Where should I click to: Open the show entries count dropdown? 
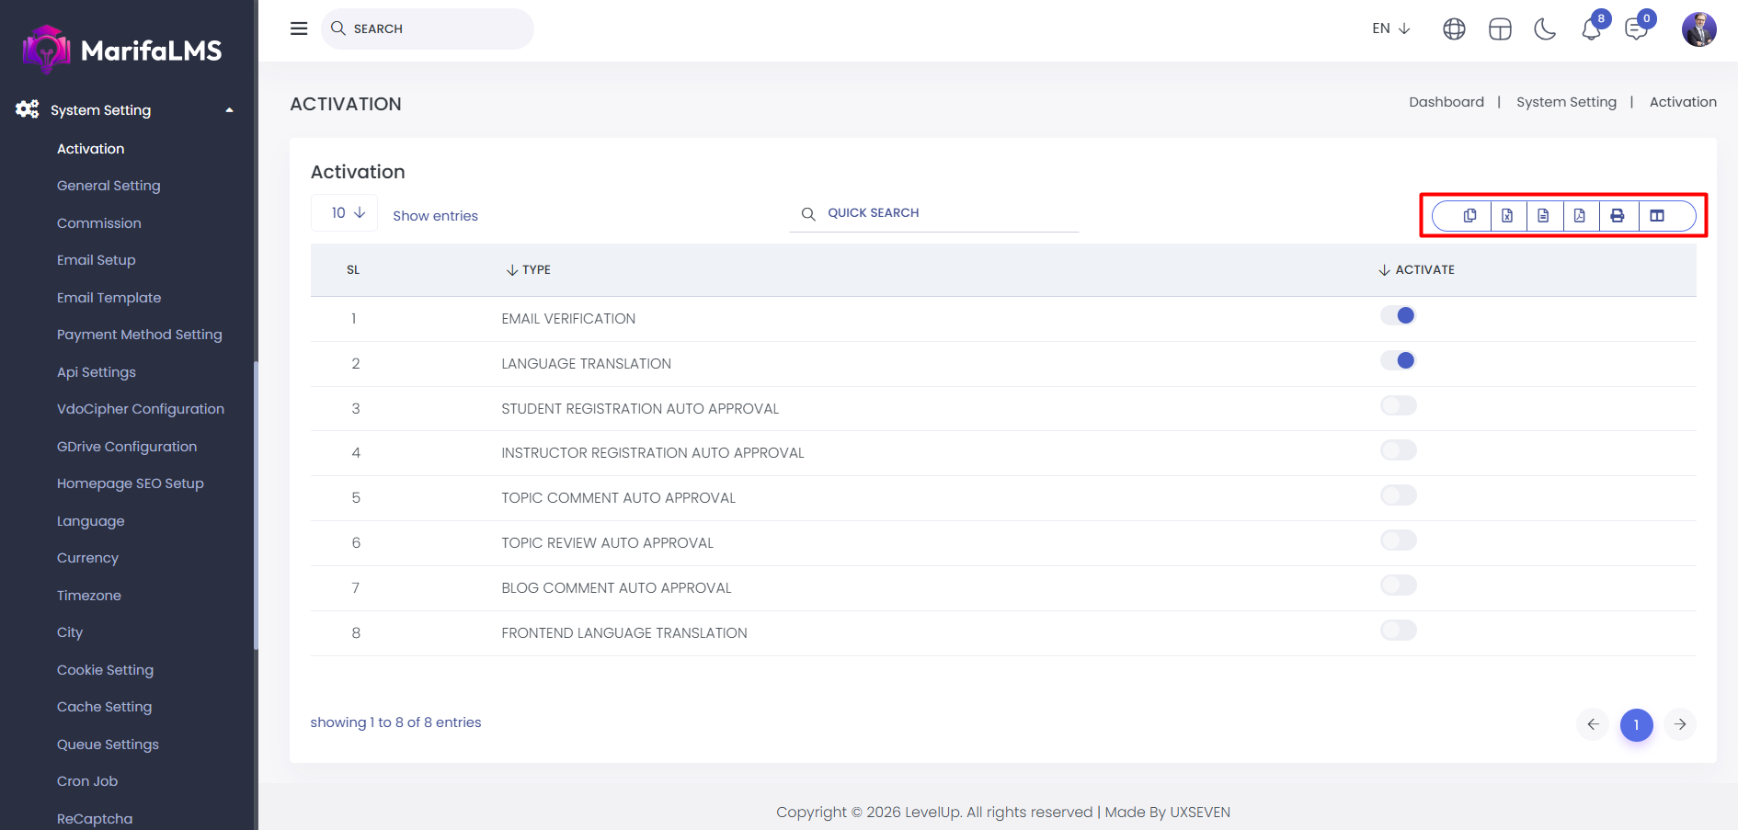pyautogui.click(x=347, y=213)
